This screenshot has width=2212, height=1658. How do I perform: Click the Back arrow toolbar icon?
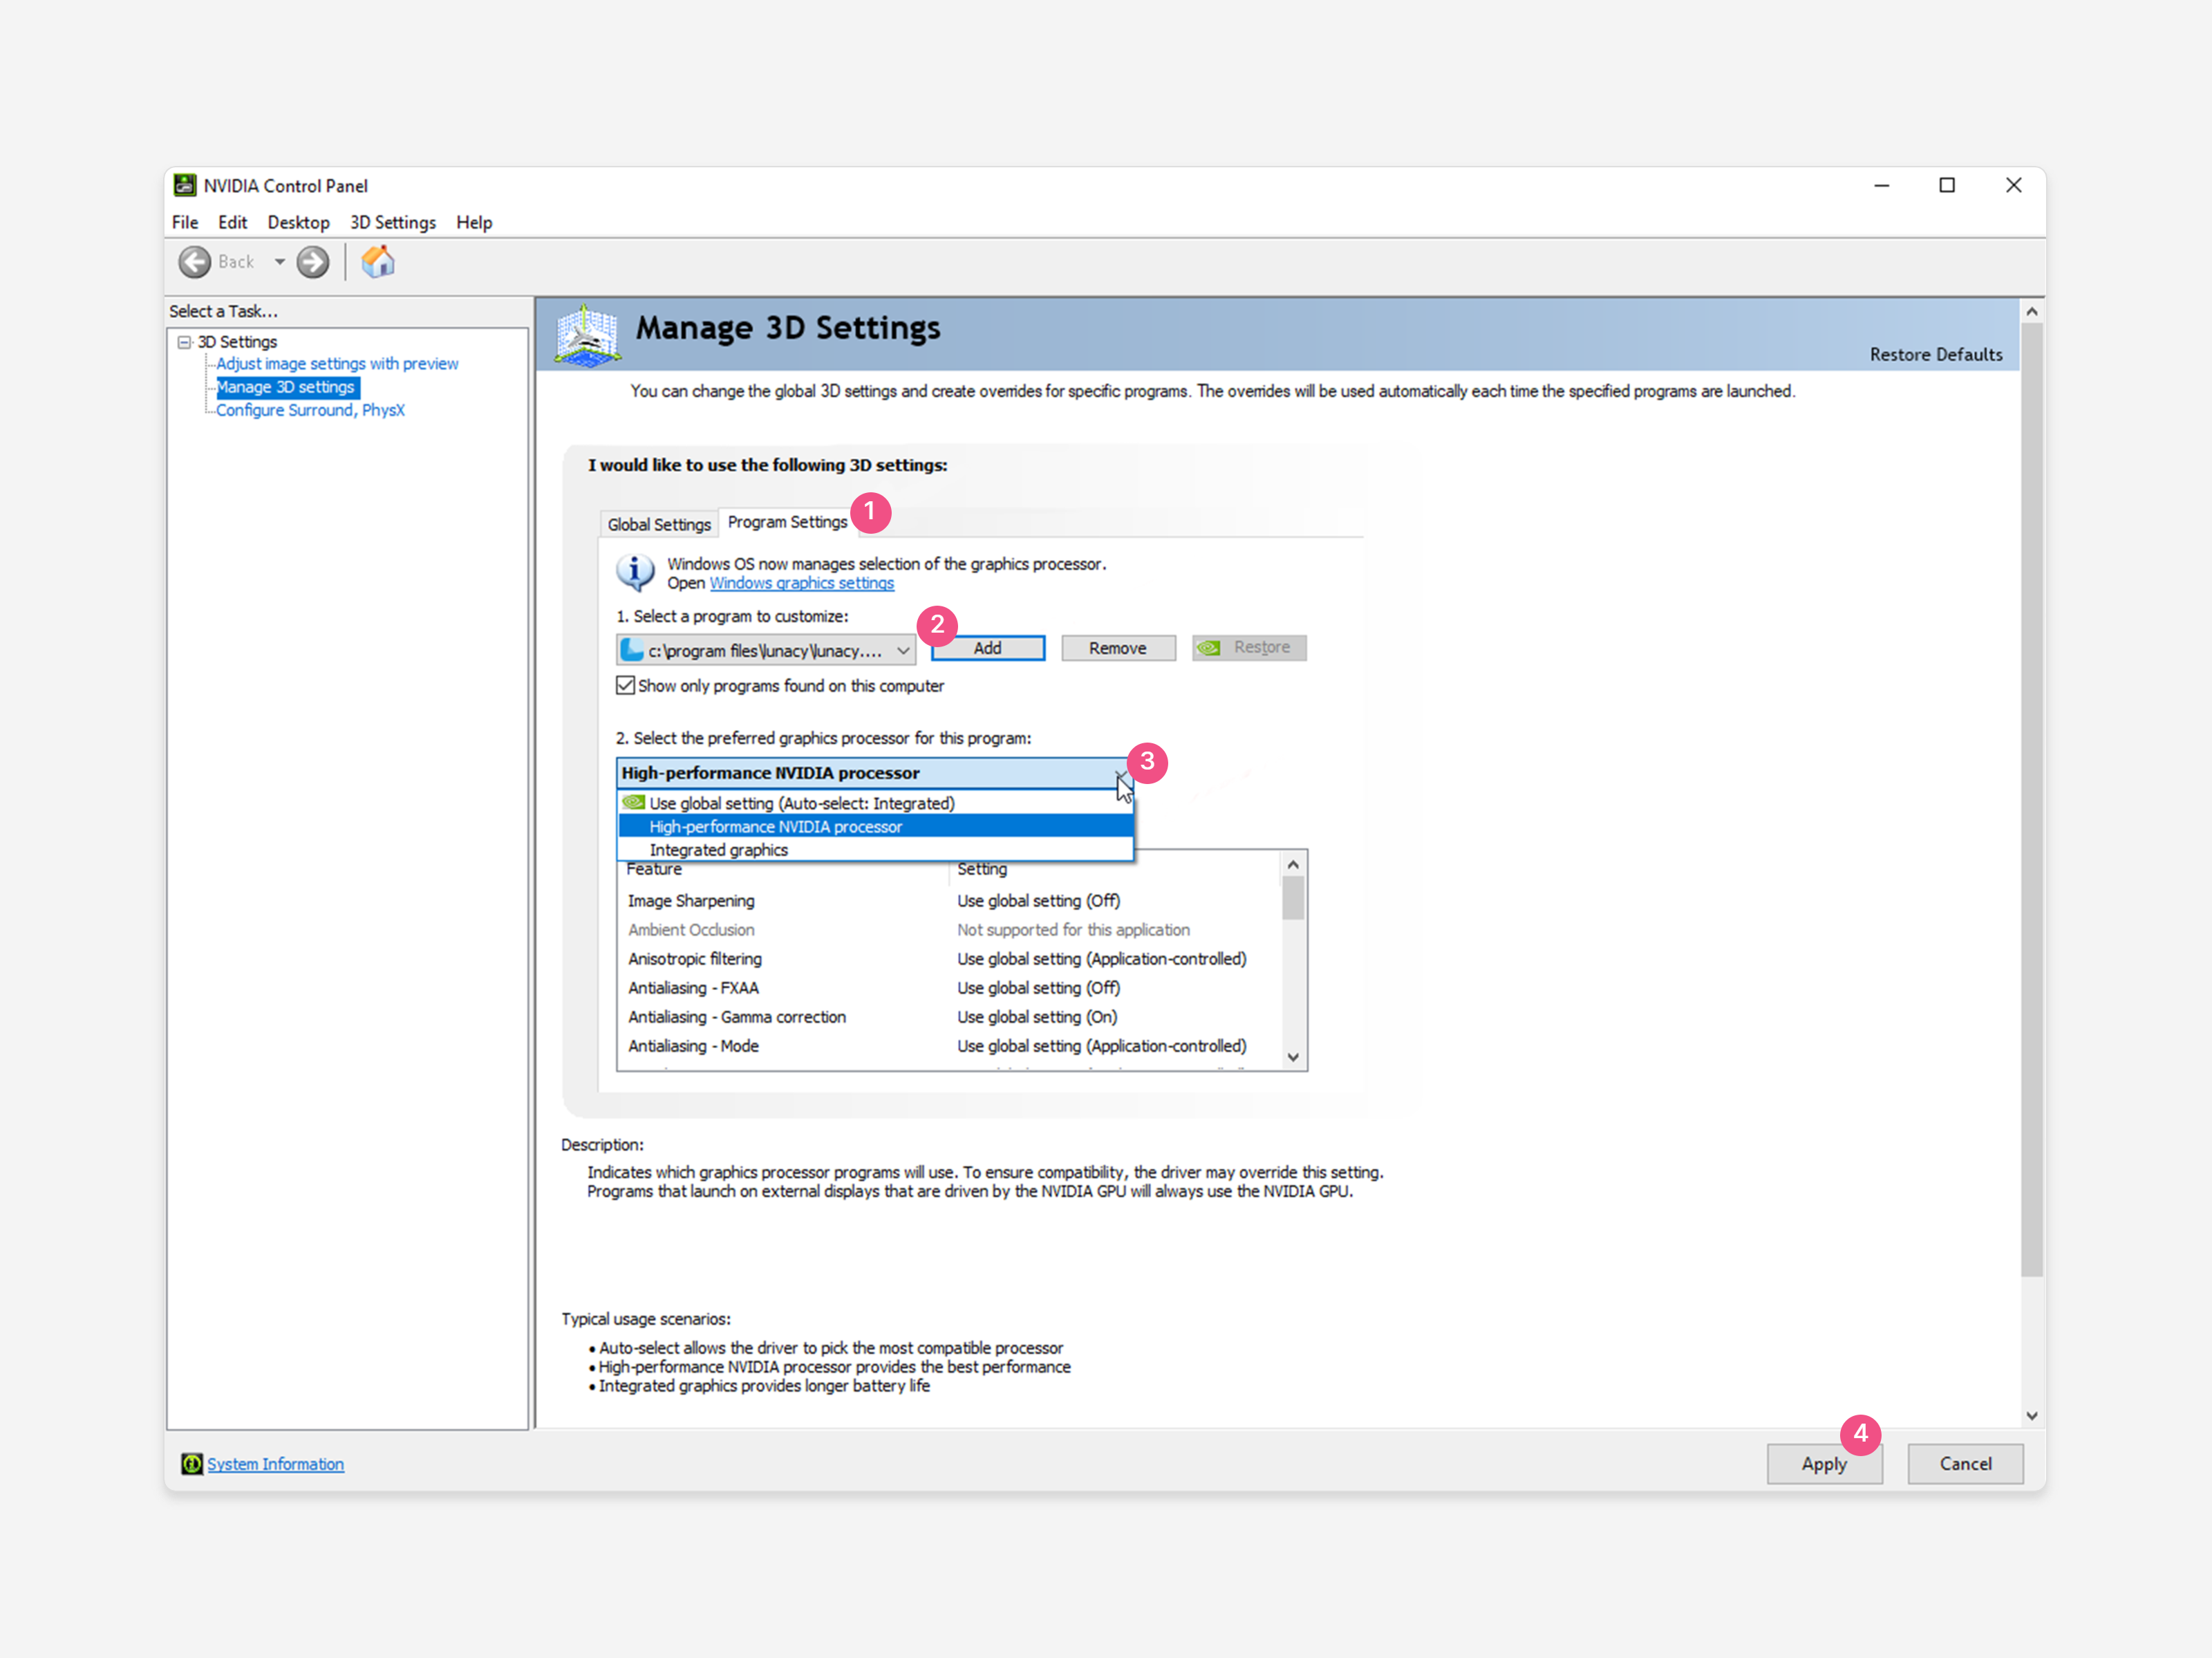[x=194, y=262]
